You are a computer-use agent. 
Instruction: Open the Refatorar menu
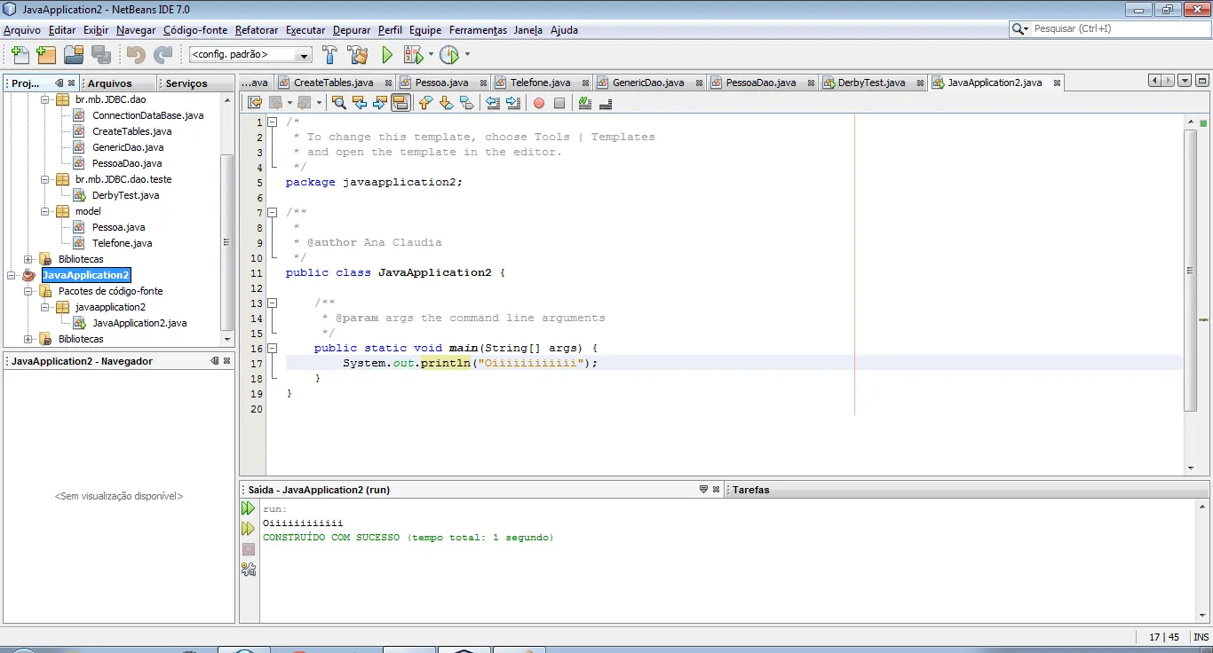coord(257,30)
